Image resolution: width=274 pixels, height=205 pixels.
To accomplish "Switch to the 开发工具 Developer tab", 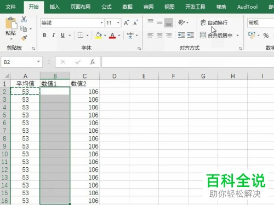I will click(195, 7).
